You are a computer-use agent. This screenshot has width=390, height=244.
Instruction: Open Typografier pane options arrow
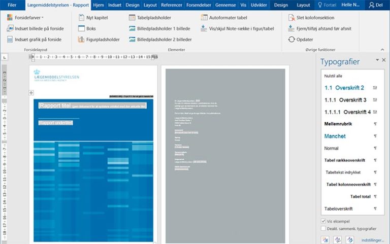coord(377,60)
